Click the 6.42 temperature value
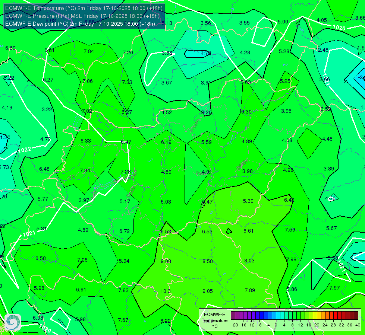 pos(289,200)
